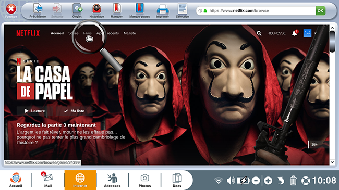Click the red Fermer close icon

point(11,9)
